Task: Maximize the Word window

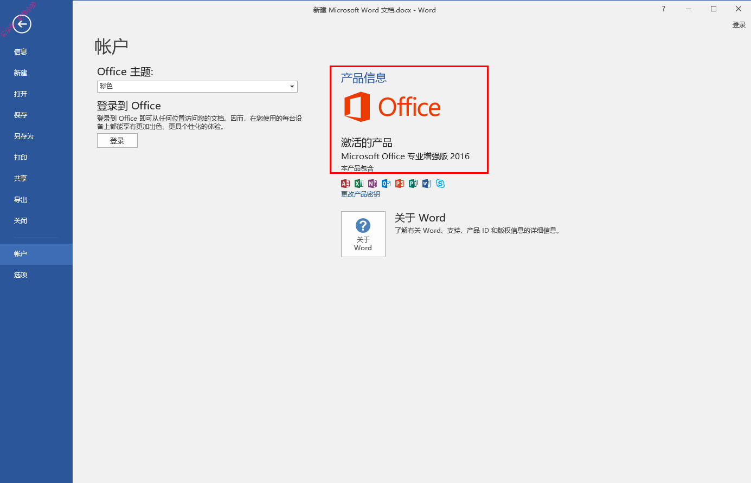Action: tap(714, 9)
